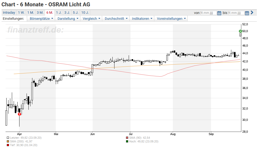
Task: Click the orange SMA (200) legend swatch
Action: pyautogui.click(x=8, y=142)
